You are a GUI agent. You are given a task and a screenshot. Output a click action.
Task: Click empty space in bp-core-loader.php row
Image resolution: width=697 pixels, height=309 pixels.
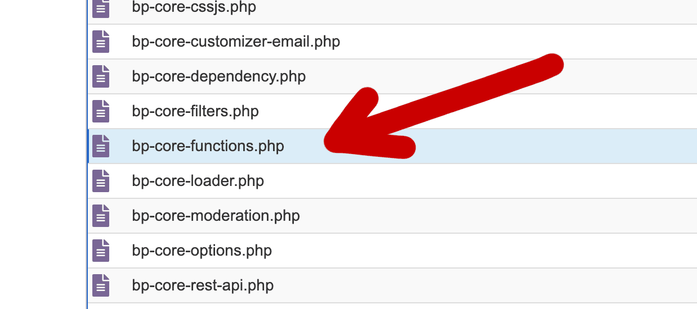coord(479,181)
